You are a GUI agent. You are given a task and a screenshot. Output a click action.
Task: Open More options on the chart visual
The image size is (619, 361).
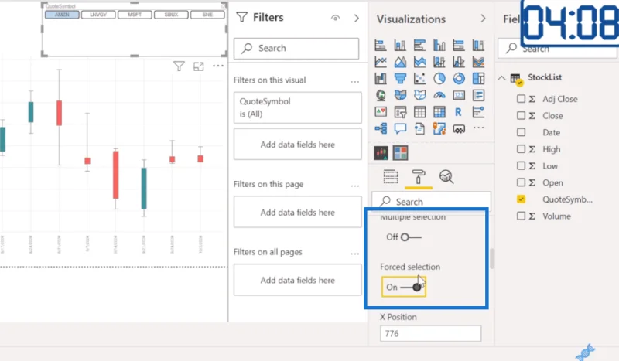click(x=218, y=66)
